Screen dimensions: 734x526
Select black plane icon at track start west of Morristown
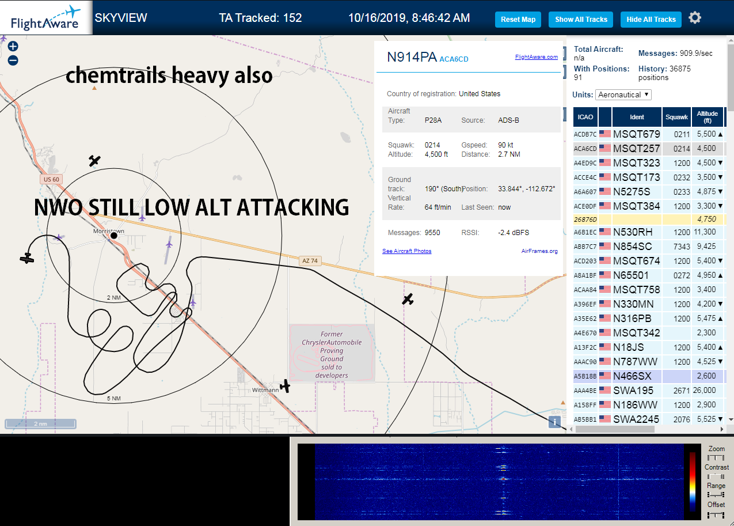(x=27, y=259)
